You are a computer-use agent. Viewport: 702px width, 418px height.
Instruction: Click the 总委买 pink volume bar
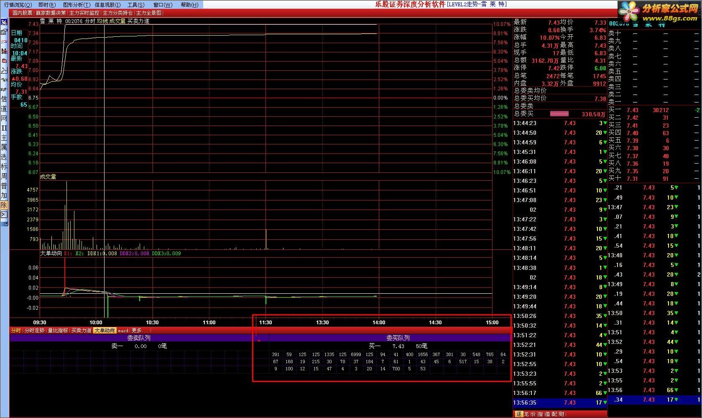(x=559, y=114)
